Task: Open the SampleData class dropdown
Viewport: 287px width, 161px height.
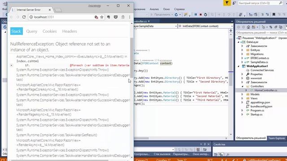Action: pos(176,26)
